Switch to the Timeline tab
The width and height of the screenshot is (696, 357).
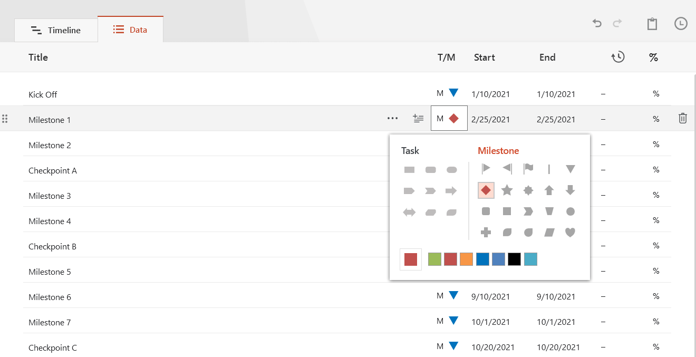pyautogui.click(x=56, y=30)
